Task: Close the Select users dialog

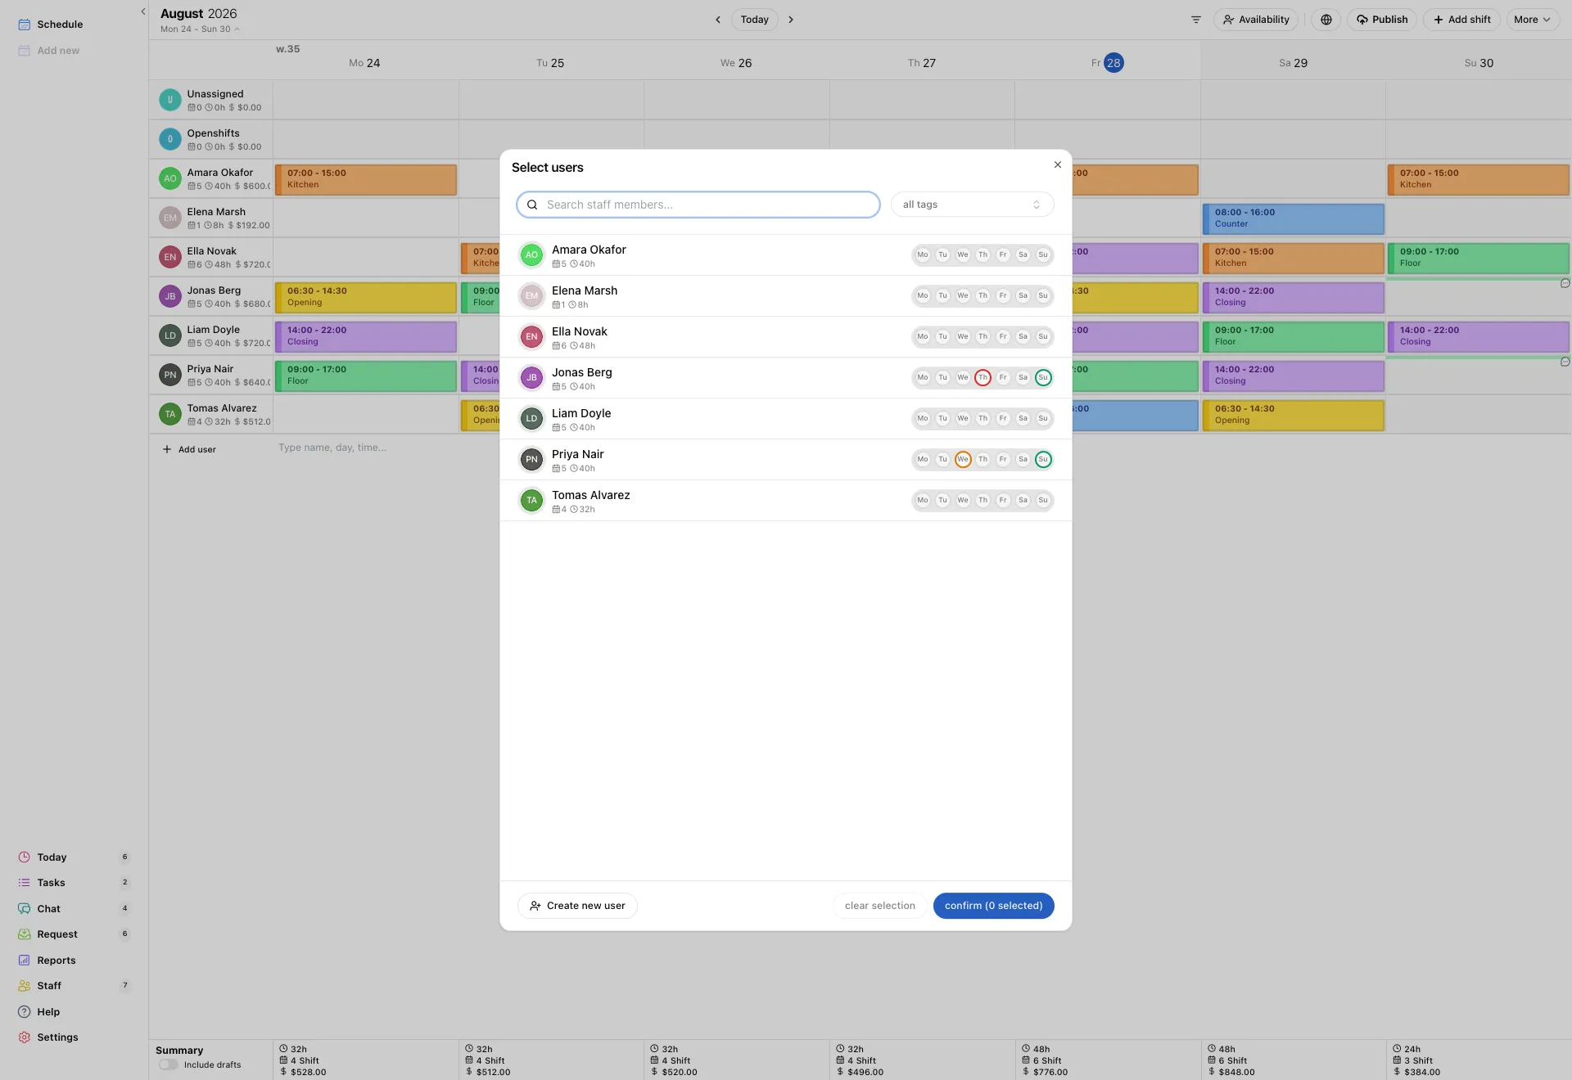Action: click(x=1058, y=164)
